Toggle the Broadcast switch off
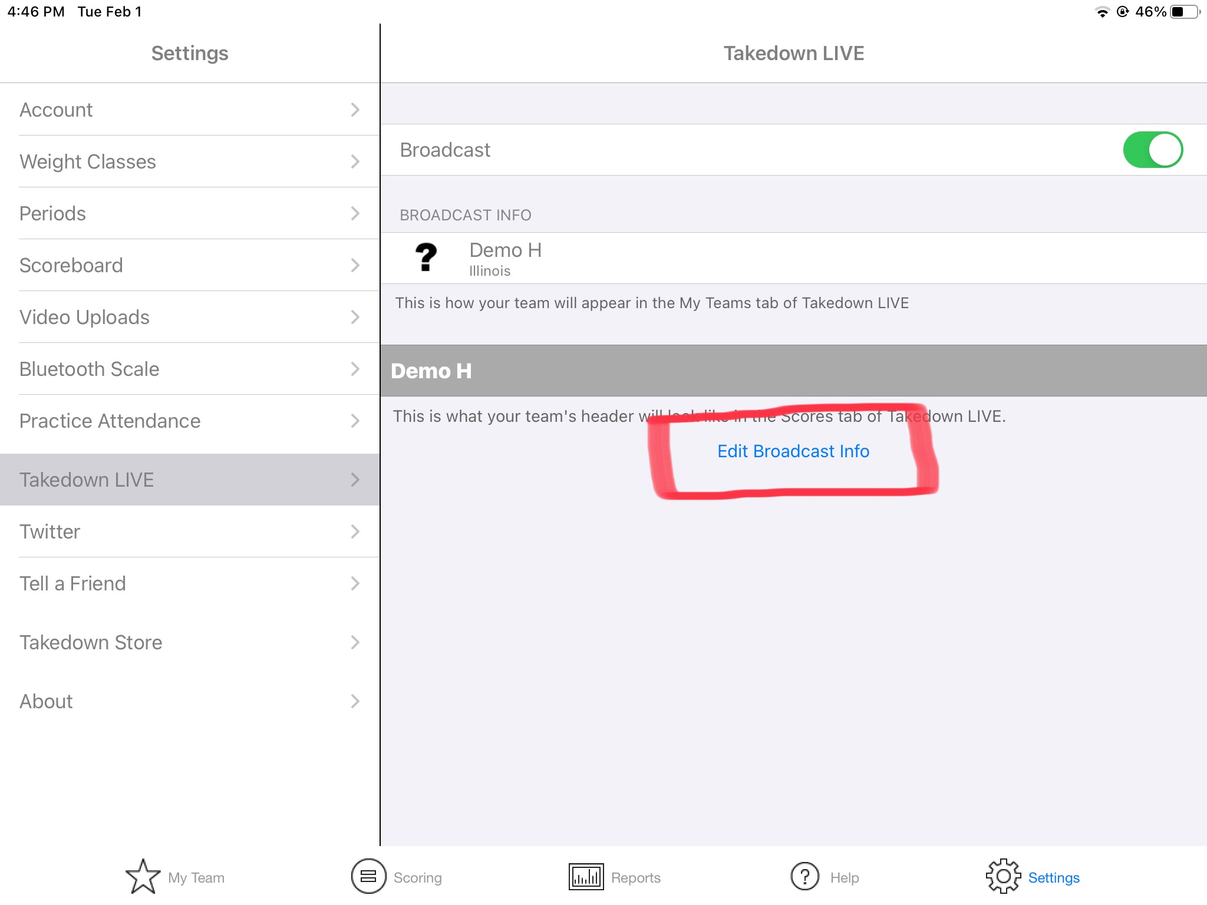This screenshot has height=905, width=1207. (1153, 150)
